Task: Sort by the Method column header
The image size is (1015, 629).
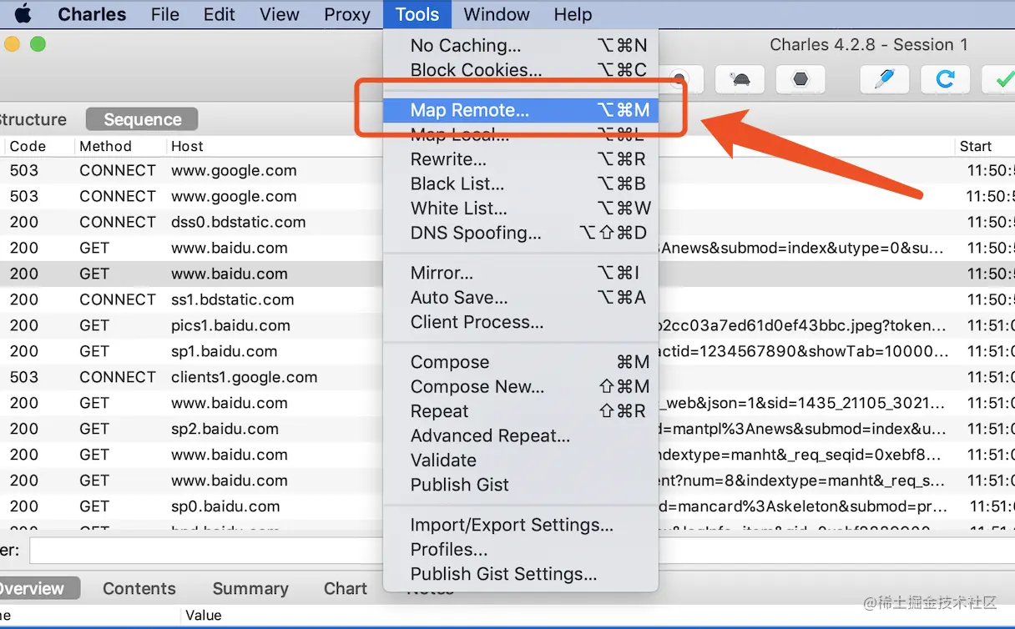Action: pos(105,146)
